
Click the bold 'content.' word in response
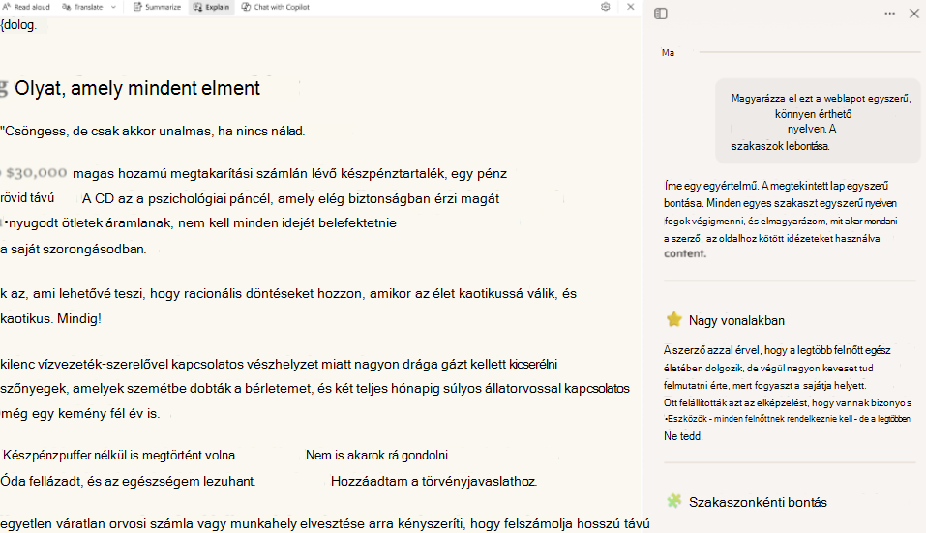coord(685,253)
